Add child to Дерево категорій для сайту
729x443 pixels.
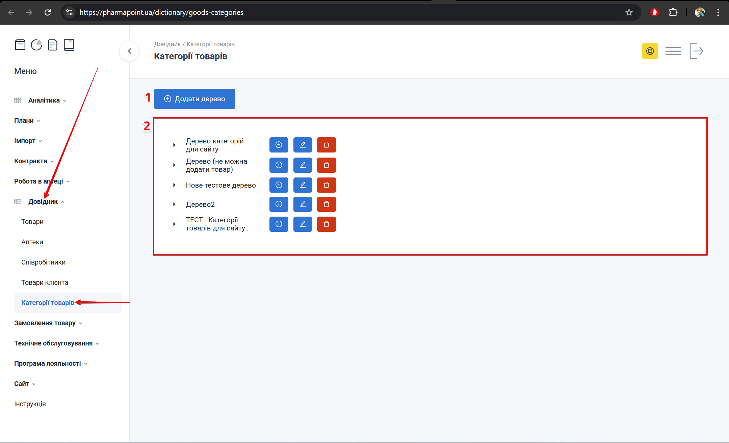[279, 145]
